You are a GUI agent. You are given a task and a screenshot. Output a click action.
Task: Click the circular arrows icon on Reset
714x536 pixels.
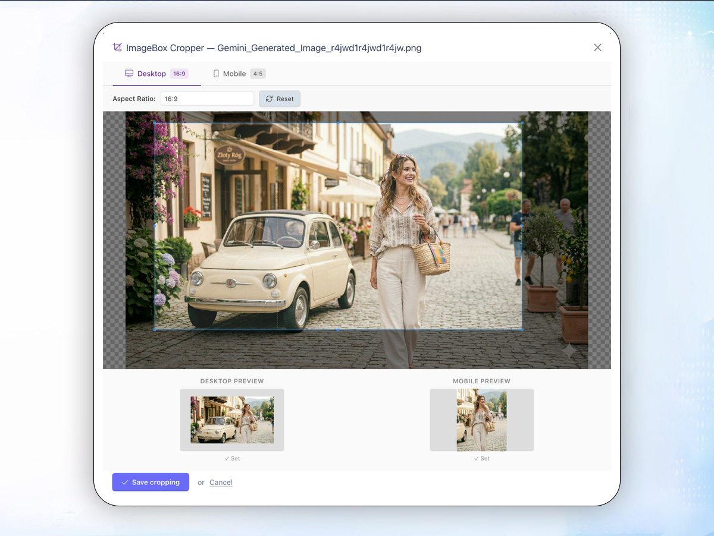270,99
